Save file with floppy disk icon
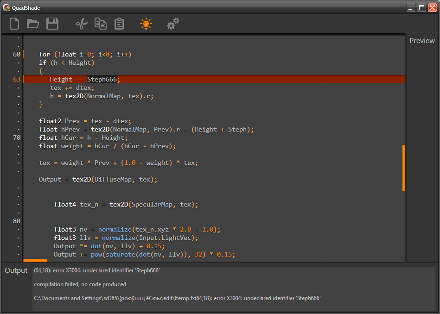The width and height of the screenshot is (440, 314). [52, 24]
